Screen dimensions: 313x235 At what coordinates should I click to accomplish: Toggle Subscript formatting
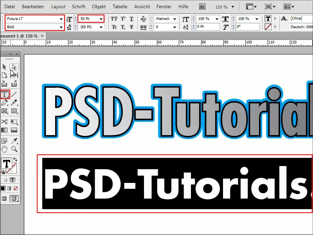(x=123, y=27)
